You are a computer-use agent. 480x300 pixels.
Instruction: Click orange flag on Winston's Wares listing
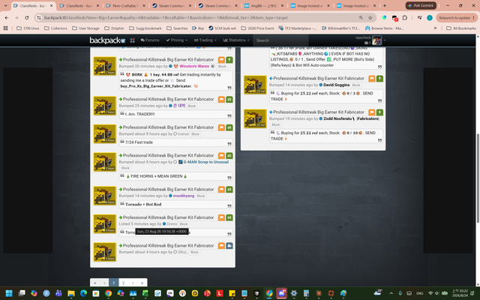(x=221, y=60)
